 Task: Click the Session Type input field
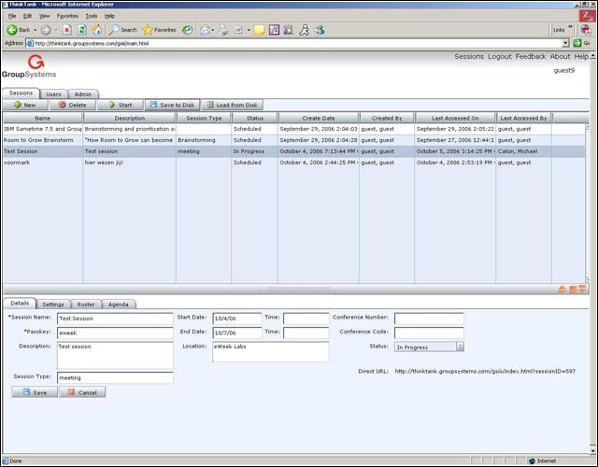pos(115,377)
